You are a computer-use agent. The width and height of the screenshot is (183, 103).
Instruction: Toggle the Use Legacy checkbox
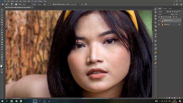(59, 4)
